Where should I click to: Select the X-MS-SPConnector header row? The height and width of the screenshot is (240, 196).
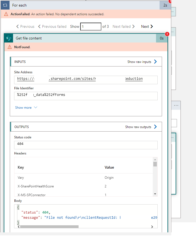[x=83, y=195]
